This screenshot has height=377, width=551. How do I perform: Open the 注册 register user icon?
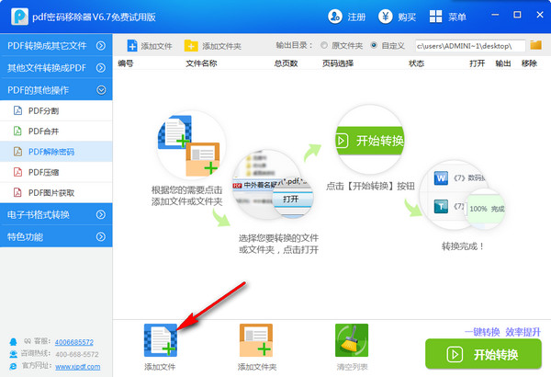point(334,17)
